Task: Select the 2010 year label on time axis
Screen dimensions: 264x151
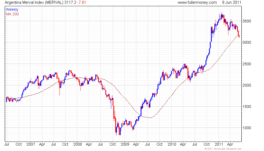Action: click(172, 145)
